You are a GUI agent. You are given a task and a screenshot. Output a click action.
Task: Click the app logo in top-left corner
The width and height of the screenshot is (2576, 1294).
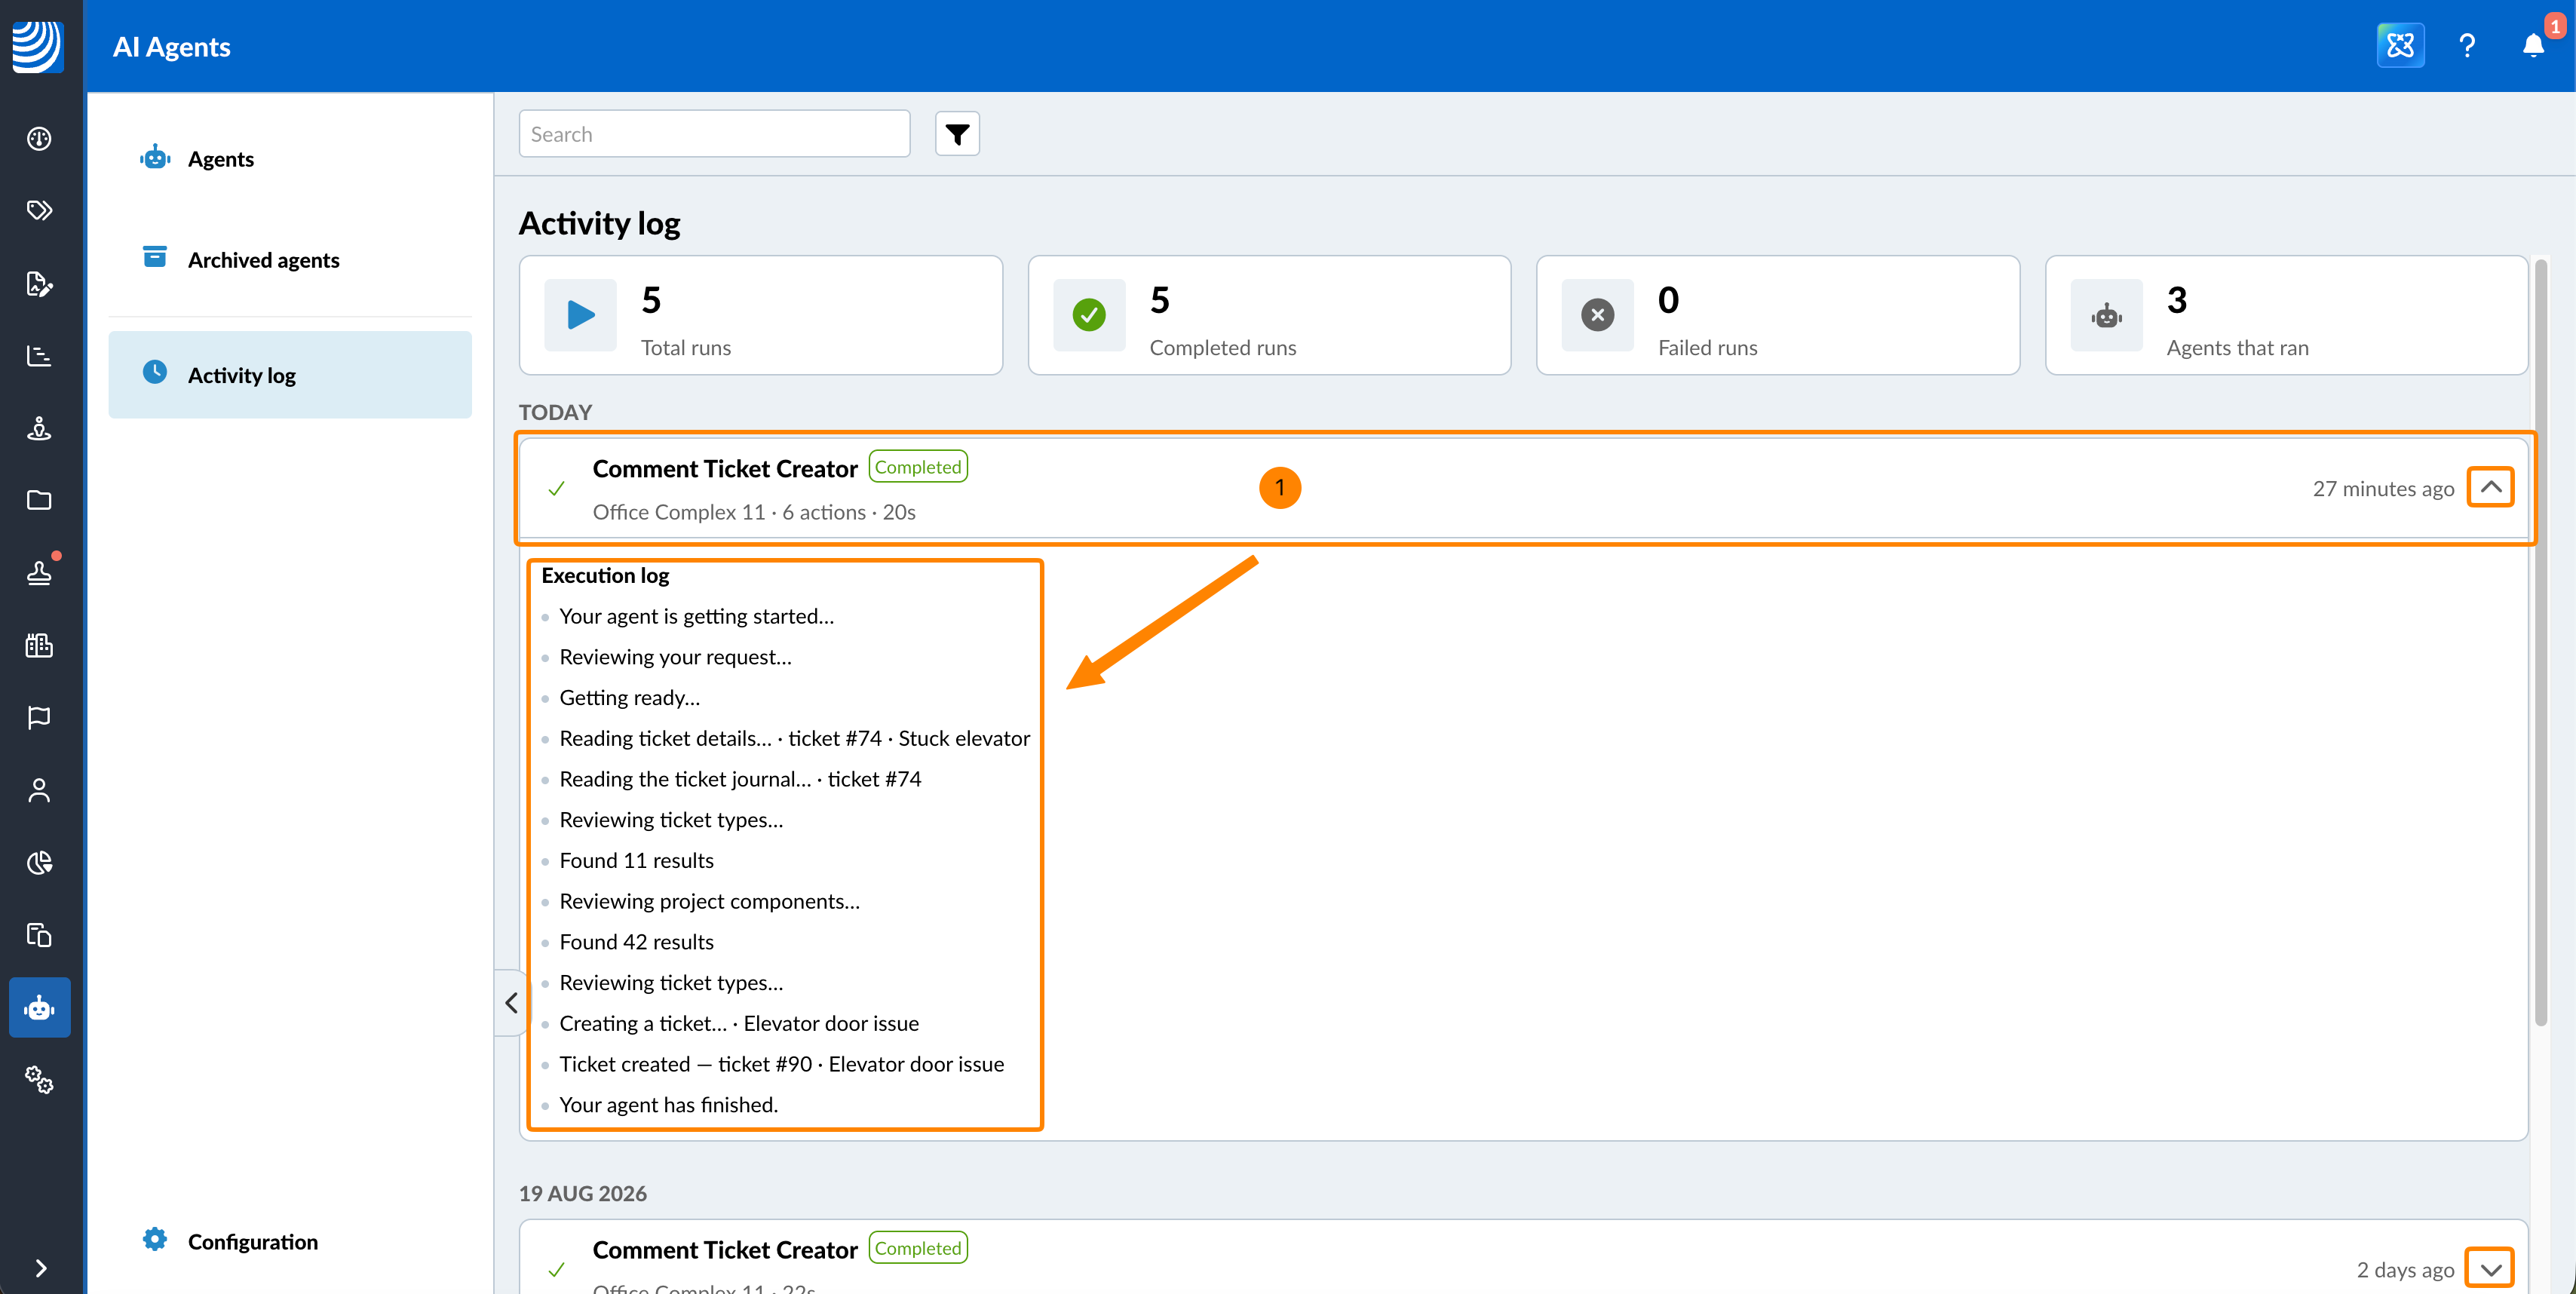tap(38, 46)
